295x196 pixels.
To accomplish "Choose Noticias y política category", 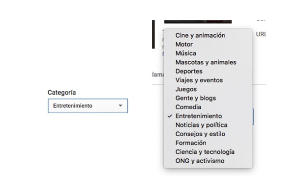I will coord(208,125).
